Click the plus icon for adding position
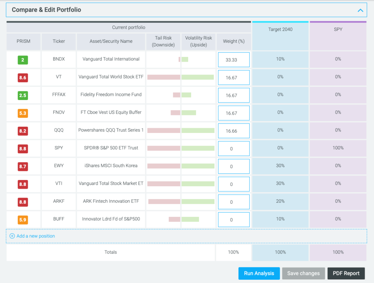 coord(12,236)
